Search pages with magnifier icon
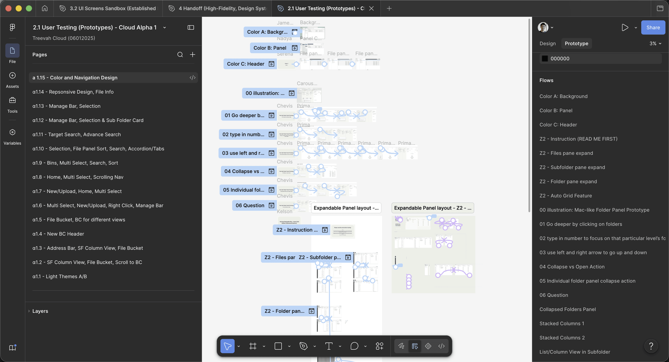The width and height of the screenshot is (669, 362). click(180, 54)
